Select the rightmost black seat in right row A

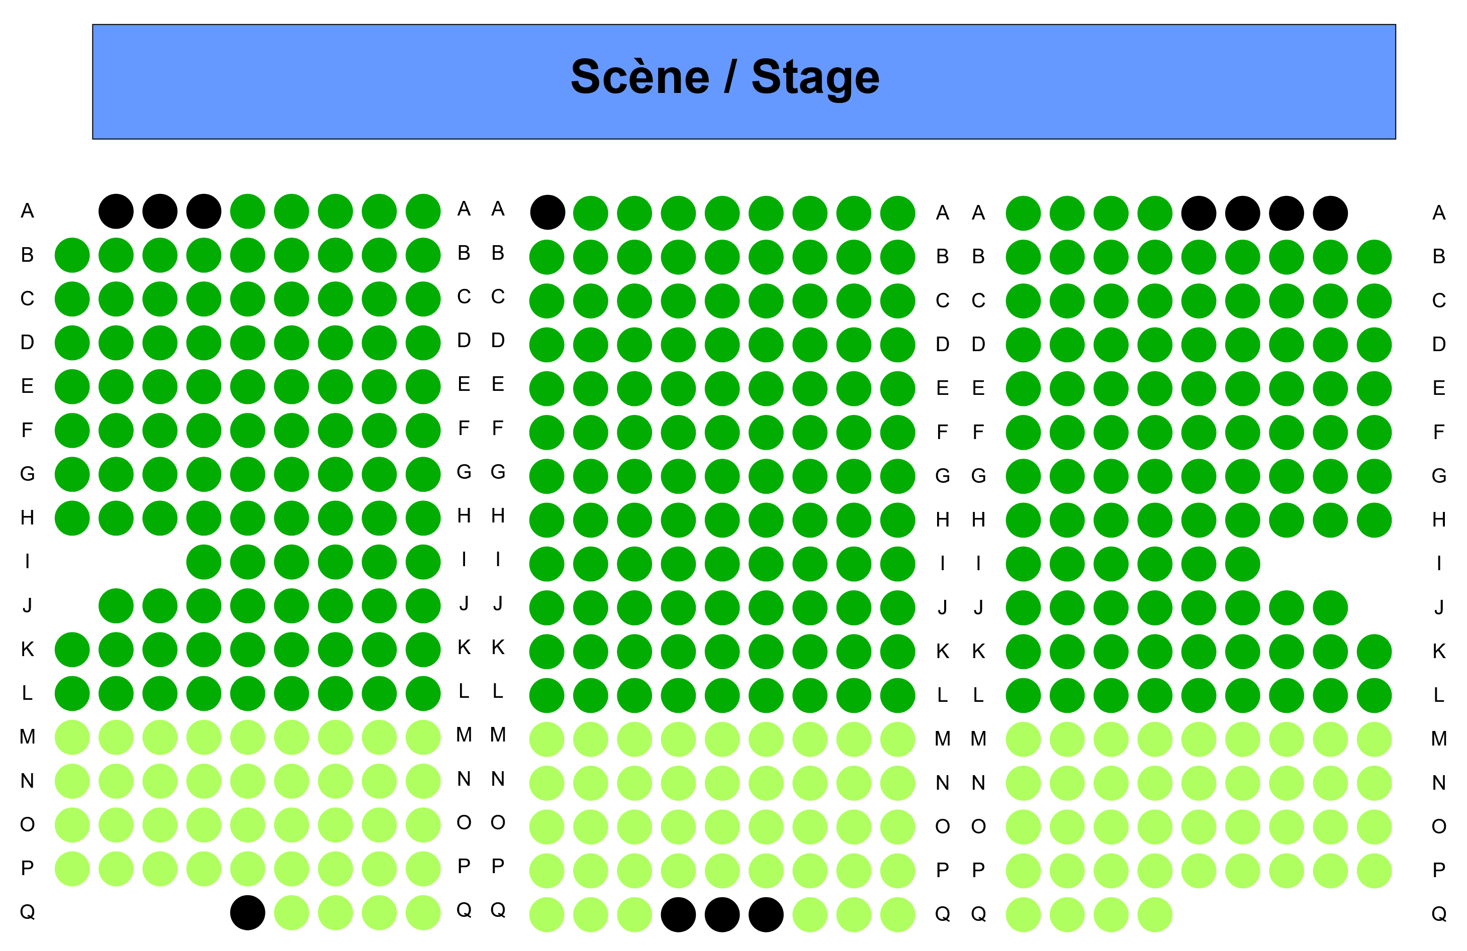tap(1330, 213)
